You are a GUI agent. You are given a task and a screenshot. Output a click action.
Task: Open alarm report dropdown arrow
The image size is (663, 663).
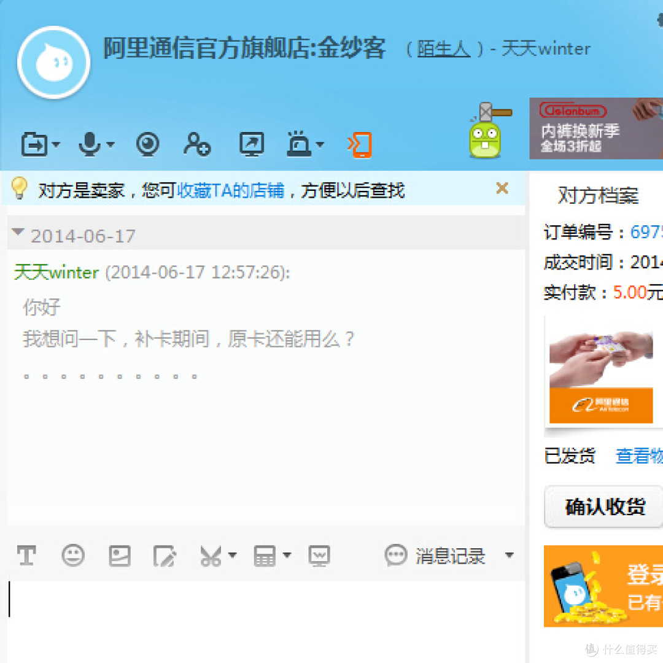tap(320, 145)
